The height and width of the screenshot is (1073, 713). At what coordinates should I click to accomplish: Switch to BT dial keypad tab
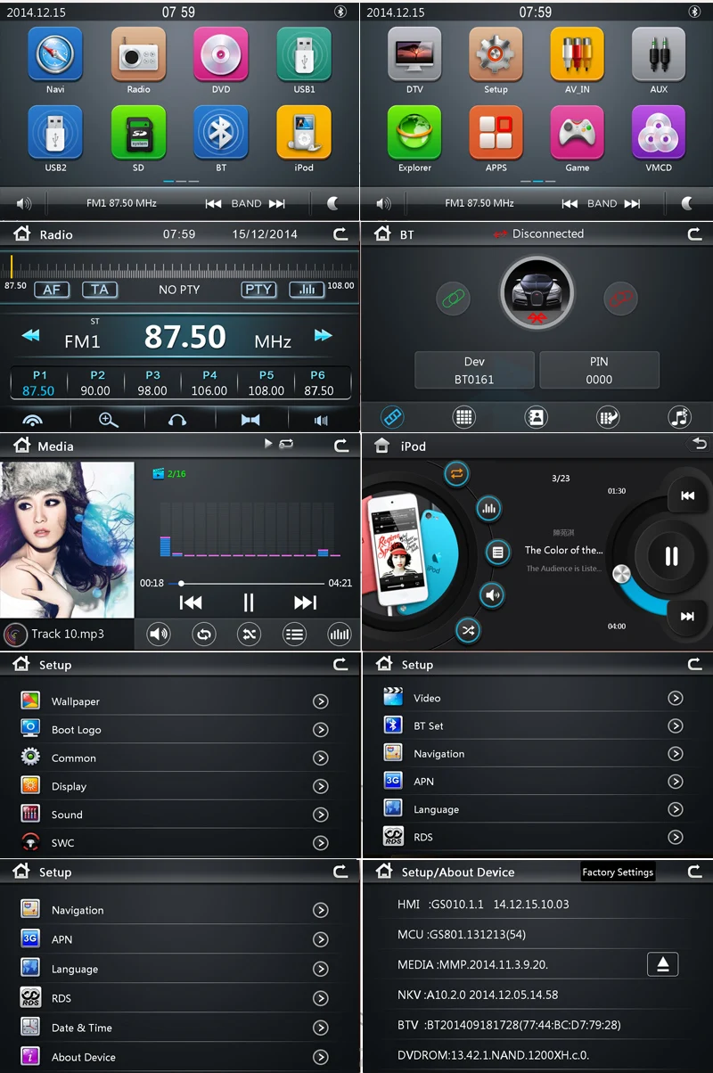463,416
